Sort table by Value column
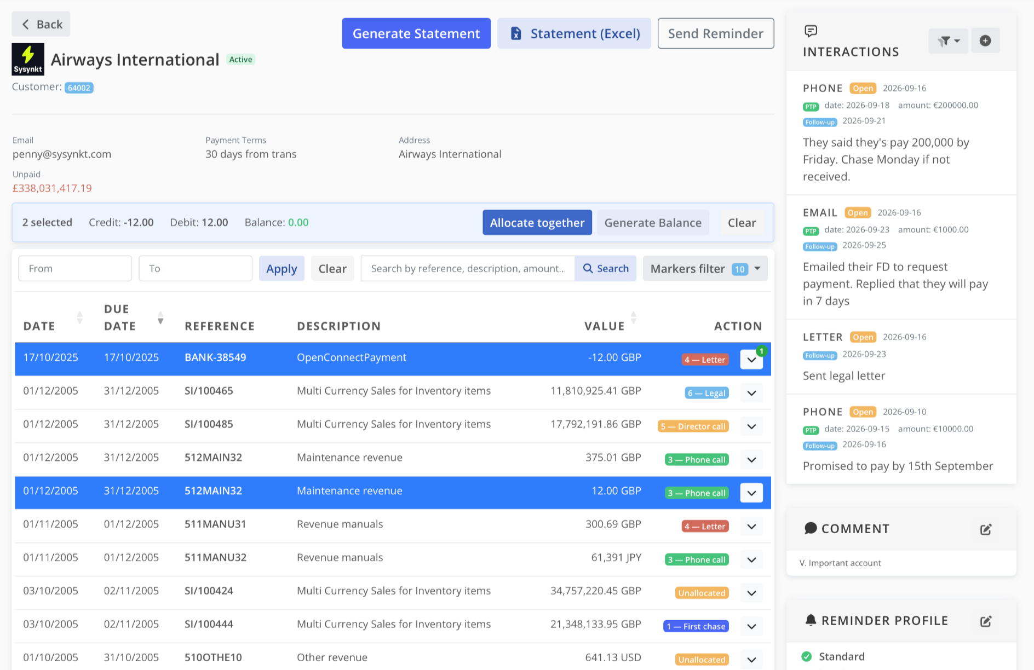Image resolution: width=1034 pixels, height=670 pixels. tap(634, 318)
